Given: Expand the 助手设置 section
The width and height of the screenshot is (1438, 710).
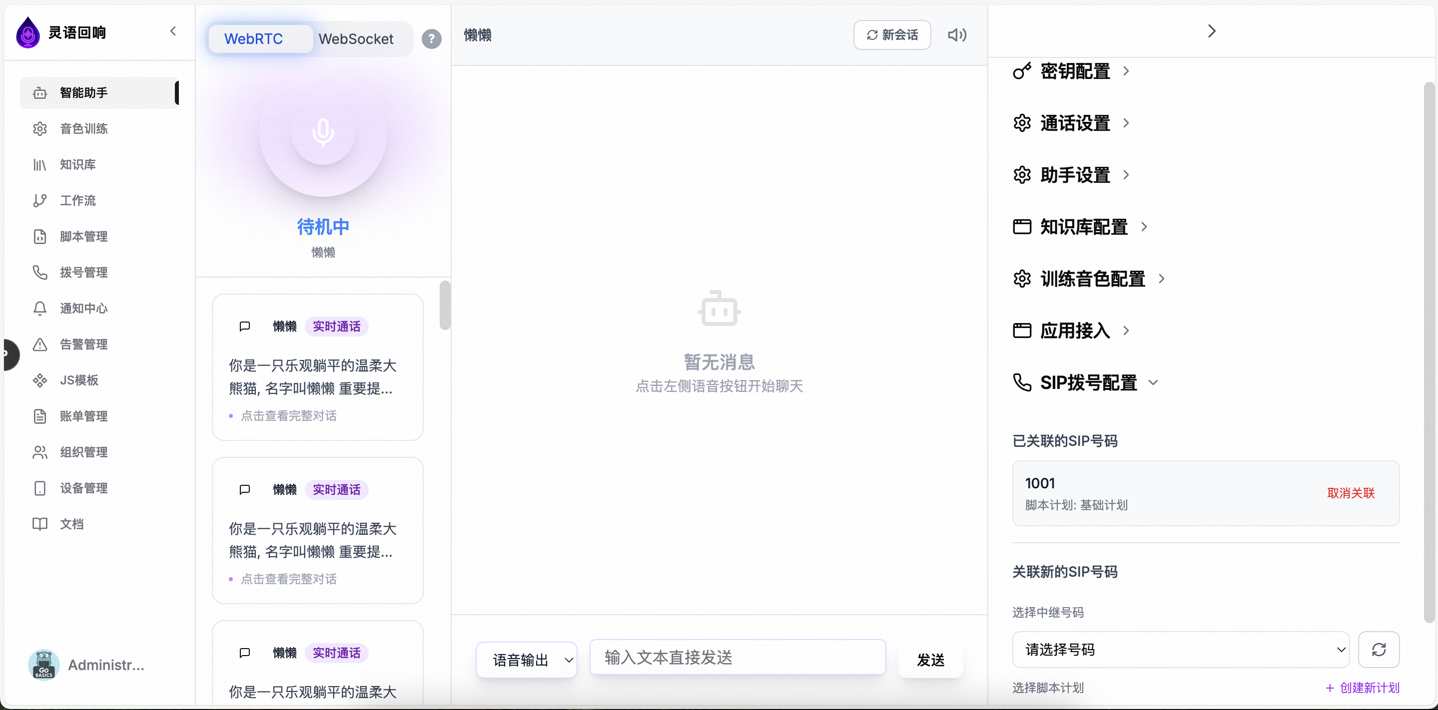Looking at the screenshot, I should [1071, 175].
